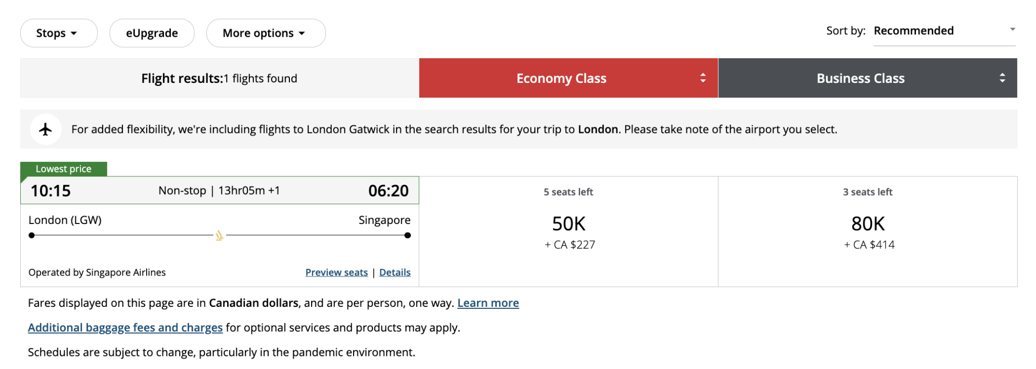The width and height of the screenshot is (1036, 369).
Task: Click the eUpgrade filter button
Action: tap(152, 32)
